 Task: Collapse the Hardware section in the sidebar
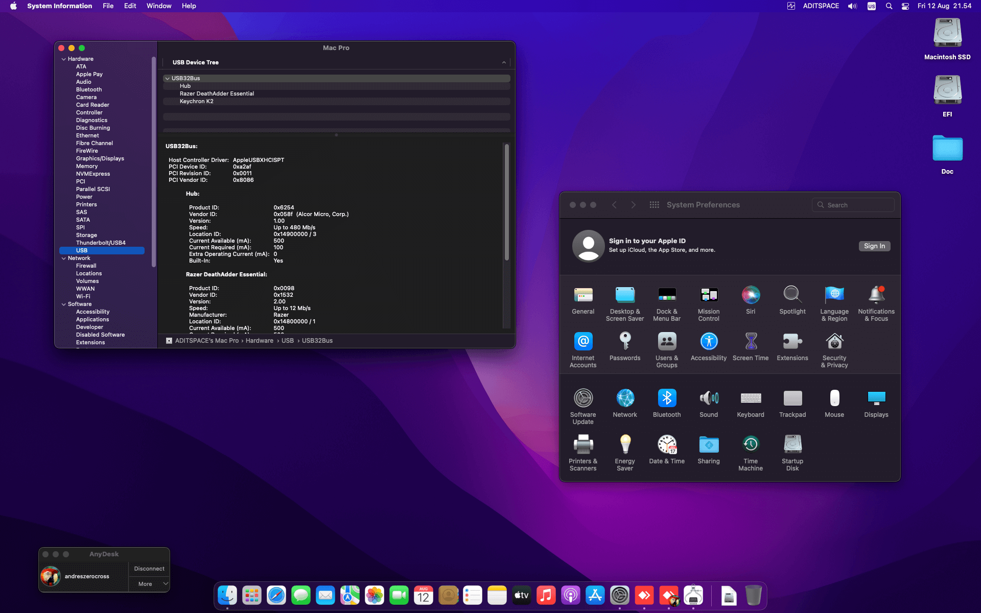[x=64, y=59]
